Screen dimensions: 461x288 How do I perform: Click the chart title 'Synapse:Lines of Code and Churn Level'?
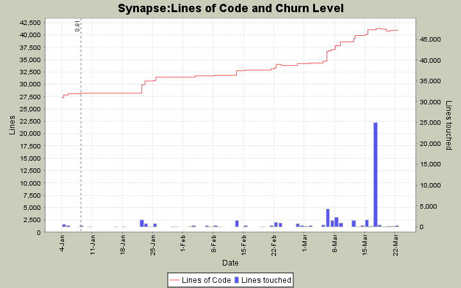230,8
